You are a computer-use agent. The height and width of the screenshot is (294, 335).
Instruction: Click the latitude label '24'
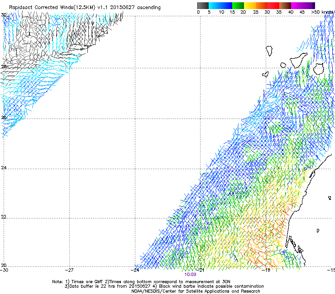(4, 168)
